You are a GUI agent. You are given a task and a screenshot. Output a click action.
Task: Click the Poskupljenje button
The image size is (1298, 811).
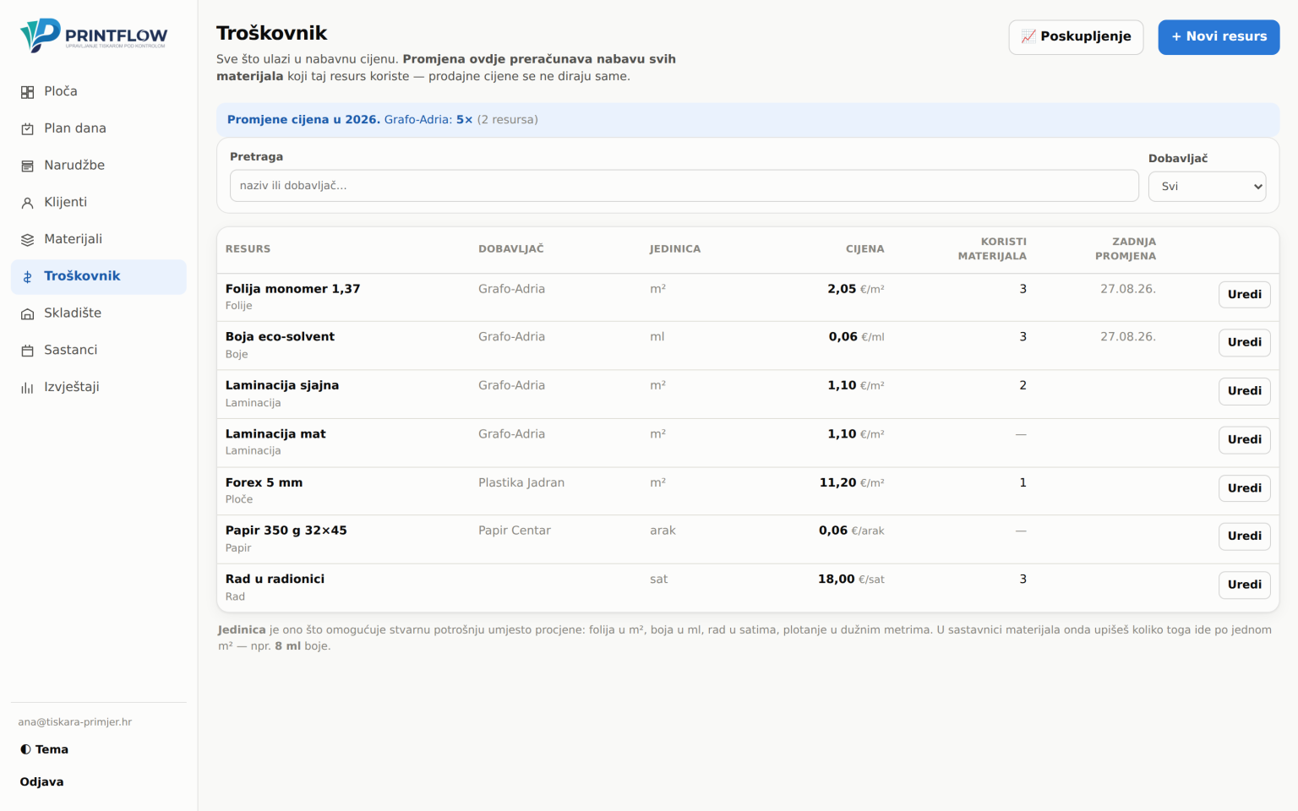(1076, 37)
